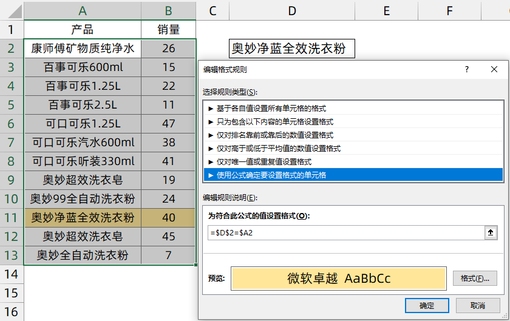This screenshot has height=321, width=510.
Task: Click sales value 19
Action: click(x=169, y=180)
